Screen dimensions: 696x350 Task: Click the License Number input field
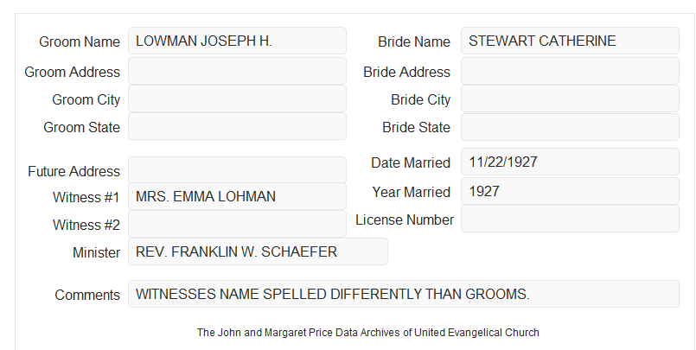pos(570,219)
